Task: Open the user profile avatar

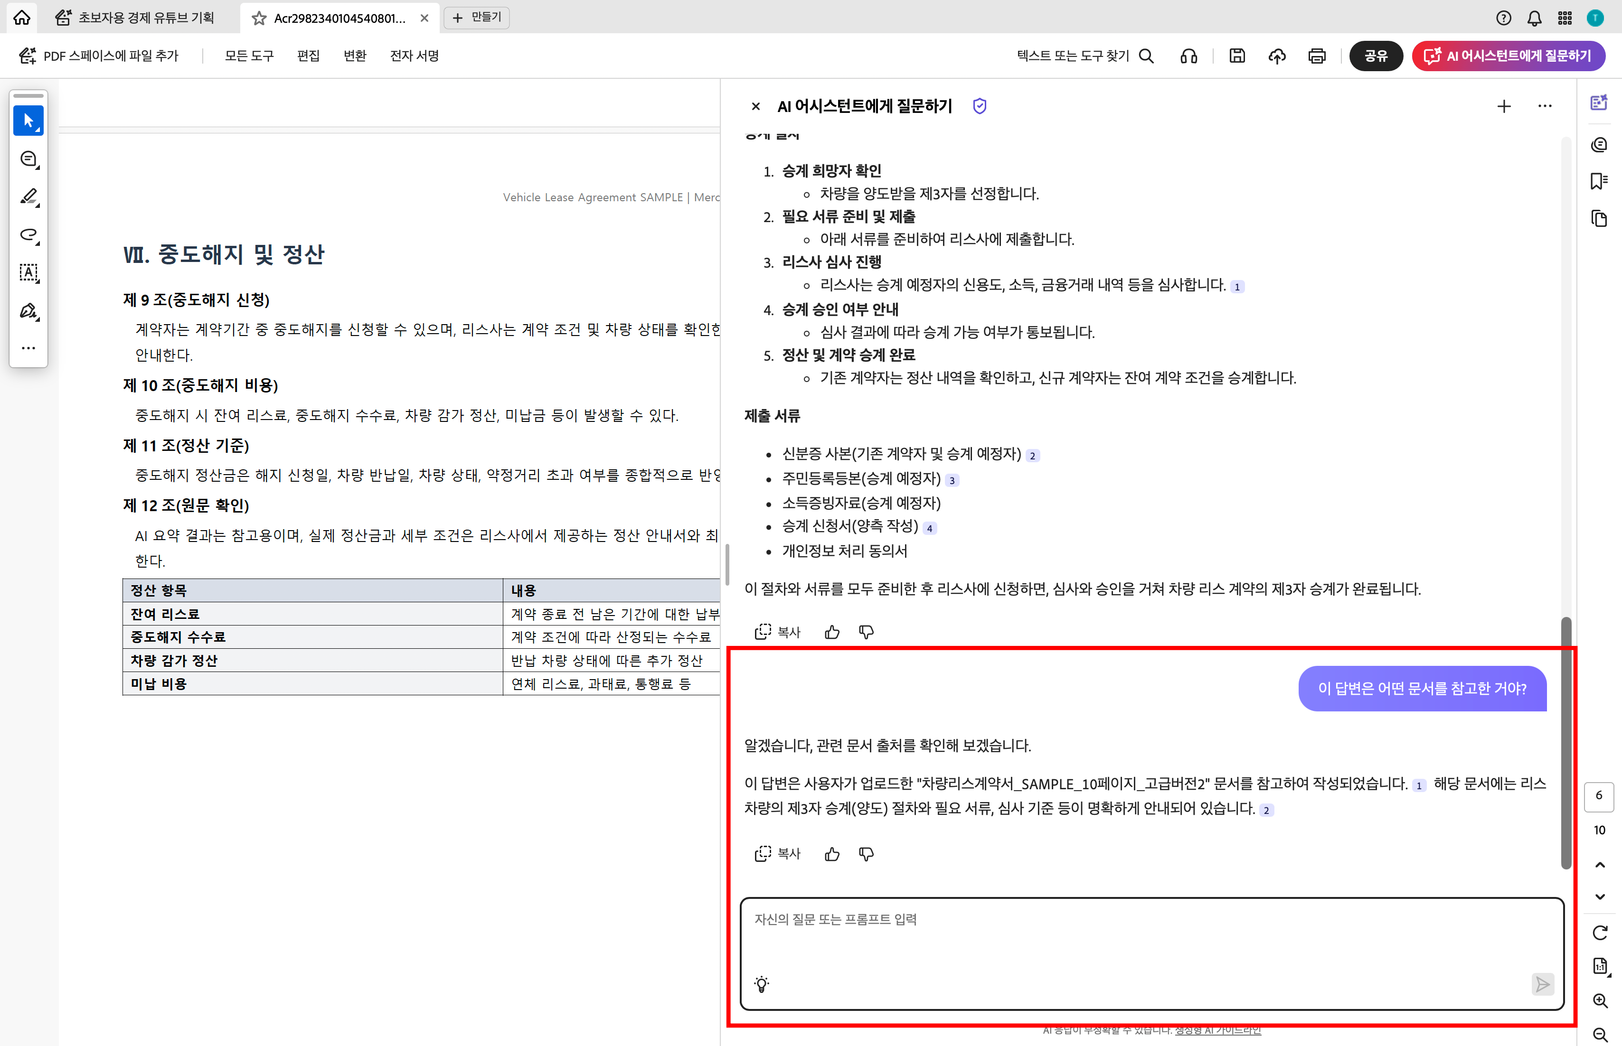Action: (1595, 19)
